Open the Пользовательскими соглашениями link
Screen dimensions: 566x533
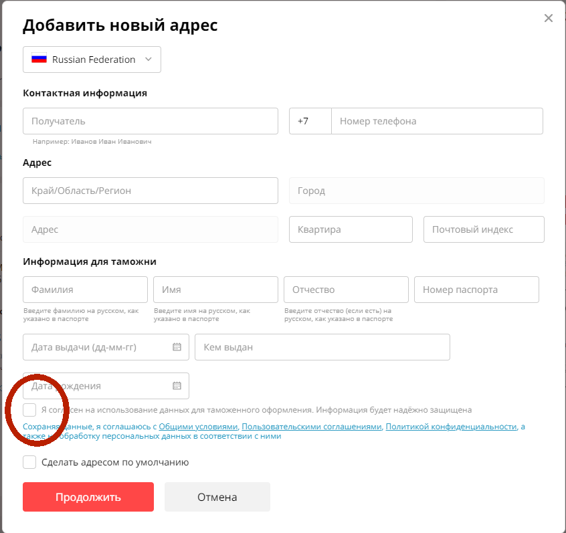pyautogui.click(x=312, y=427)
